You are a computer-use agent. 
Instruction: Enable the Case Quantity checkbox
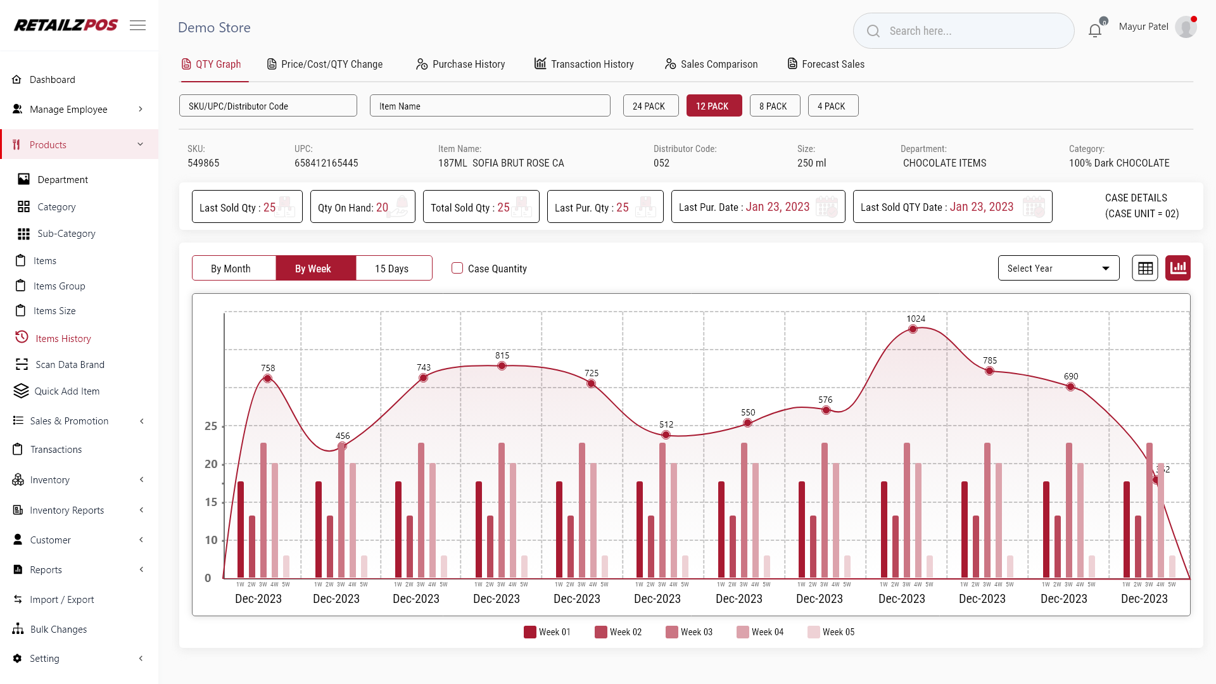[x=457, y=268]
